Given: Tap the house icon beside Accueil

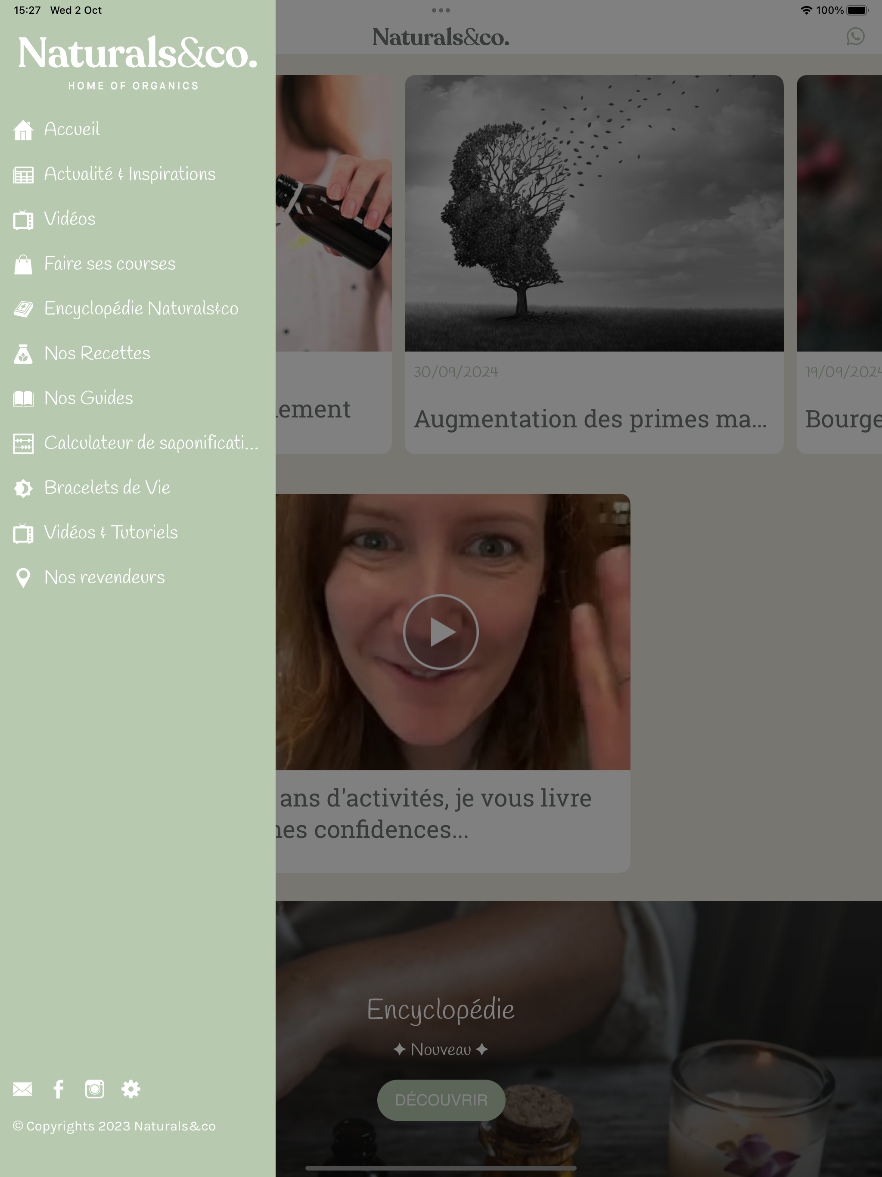Looking at the screenshot, I should 23,130.
